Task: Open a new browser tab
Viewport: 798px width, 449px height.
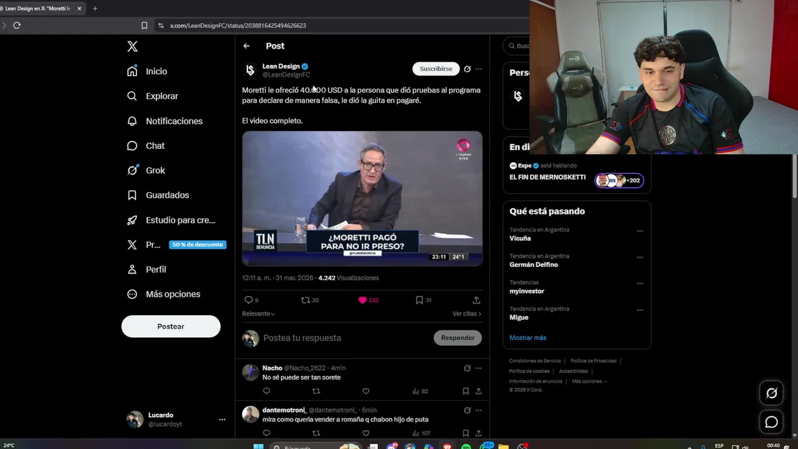Action: pos(95,8)
